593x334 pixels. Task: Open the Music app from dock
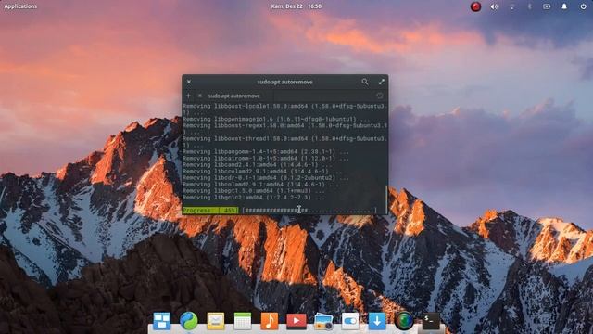pyautogui.click(x=270, y=321)
